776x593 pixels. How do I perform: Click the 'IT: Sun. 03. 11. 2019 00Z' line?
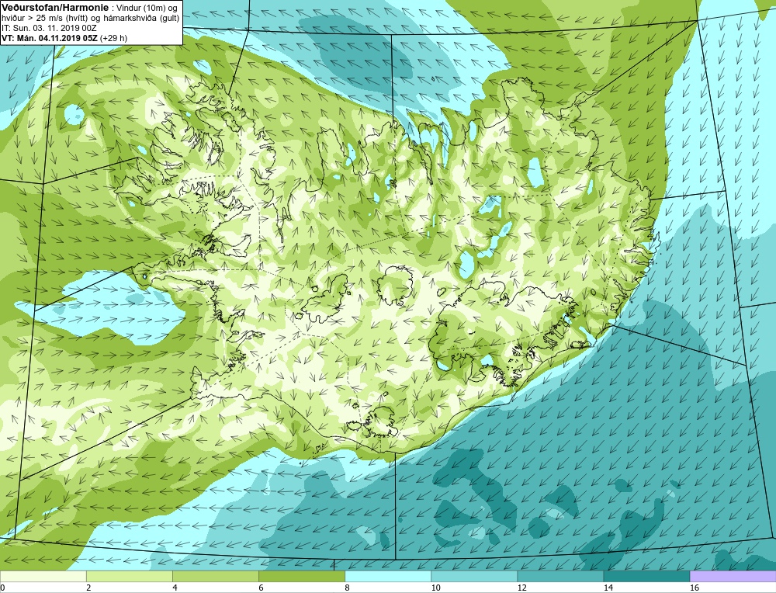tap(48, 28)
